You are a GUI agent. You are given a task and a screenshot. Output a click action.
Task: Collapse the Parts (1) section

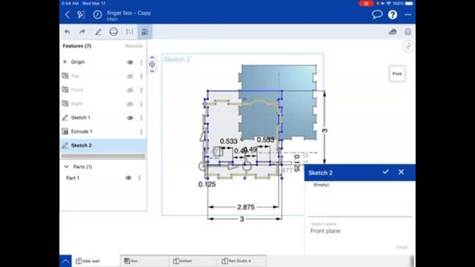(66, 167)
